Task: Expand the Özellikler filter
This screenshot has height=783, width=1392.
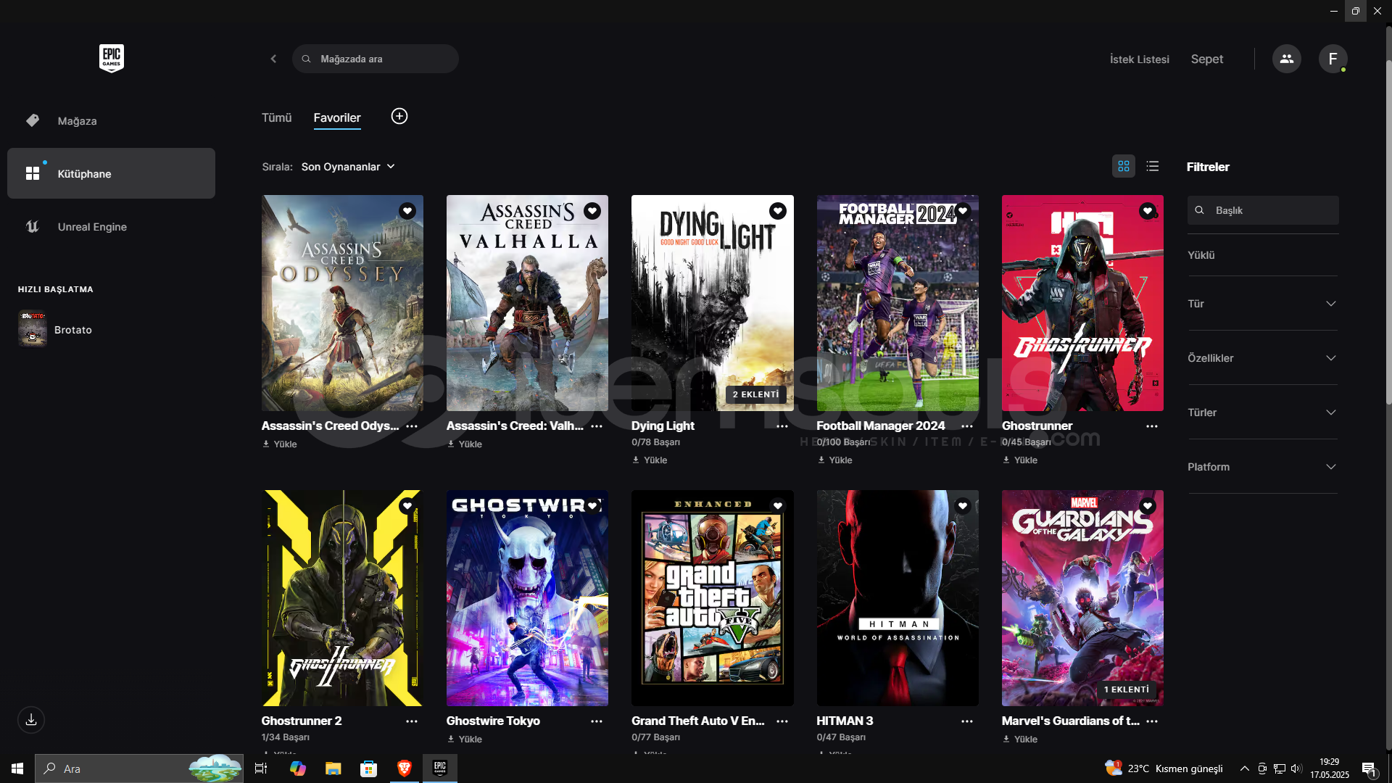Action: click(x=1262, y=358)
